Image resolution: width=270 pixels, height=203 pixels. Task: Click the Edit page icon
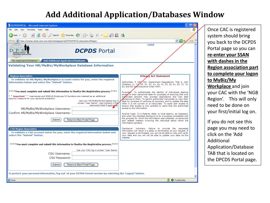98,35
